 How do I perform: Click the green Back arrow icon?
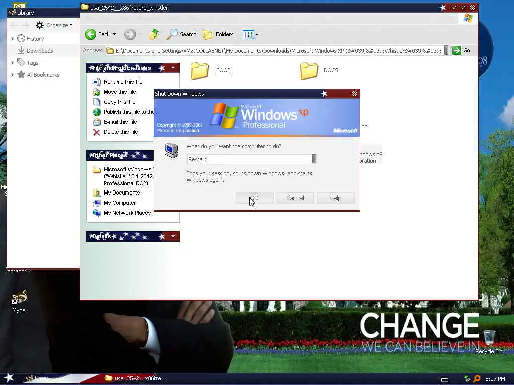coord(91,34)
